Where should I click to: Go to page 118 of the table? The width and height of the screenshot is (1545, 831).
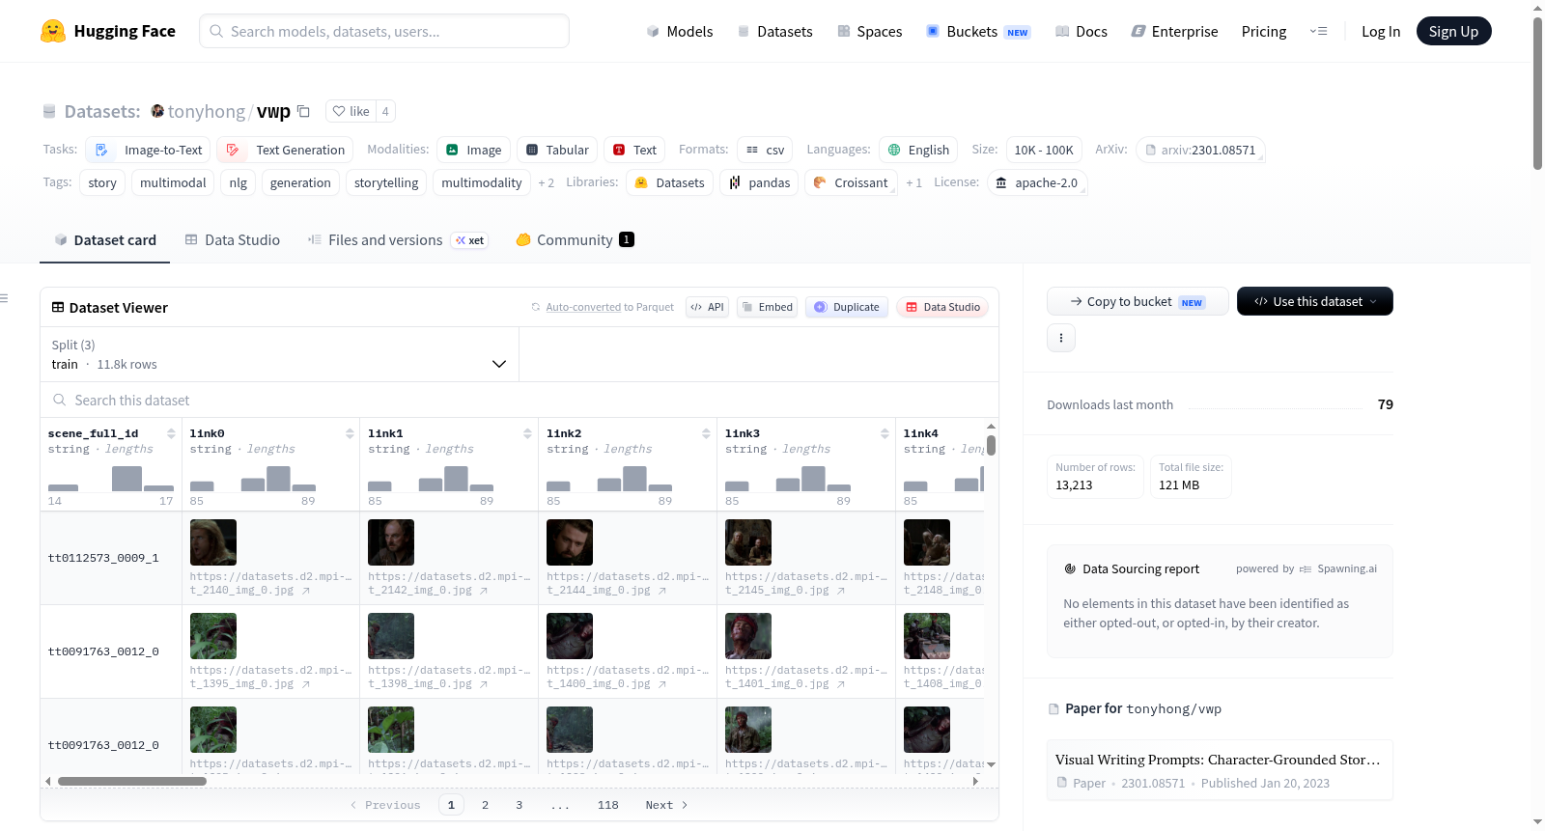click(x=607, y=805)
